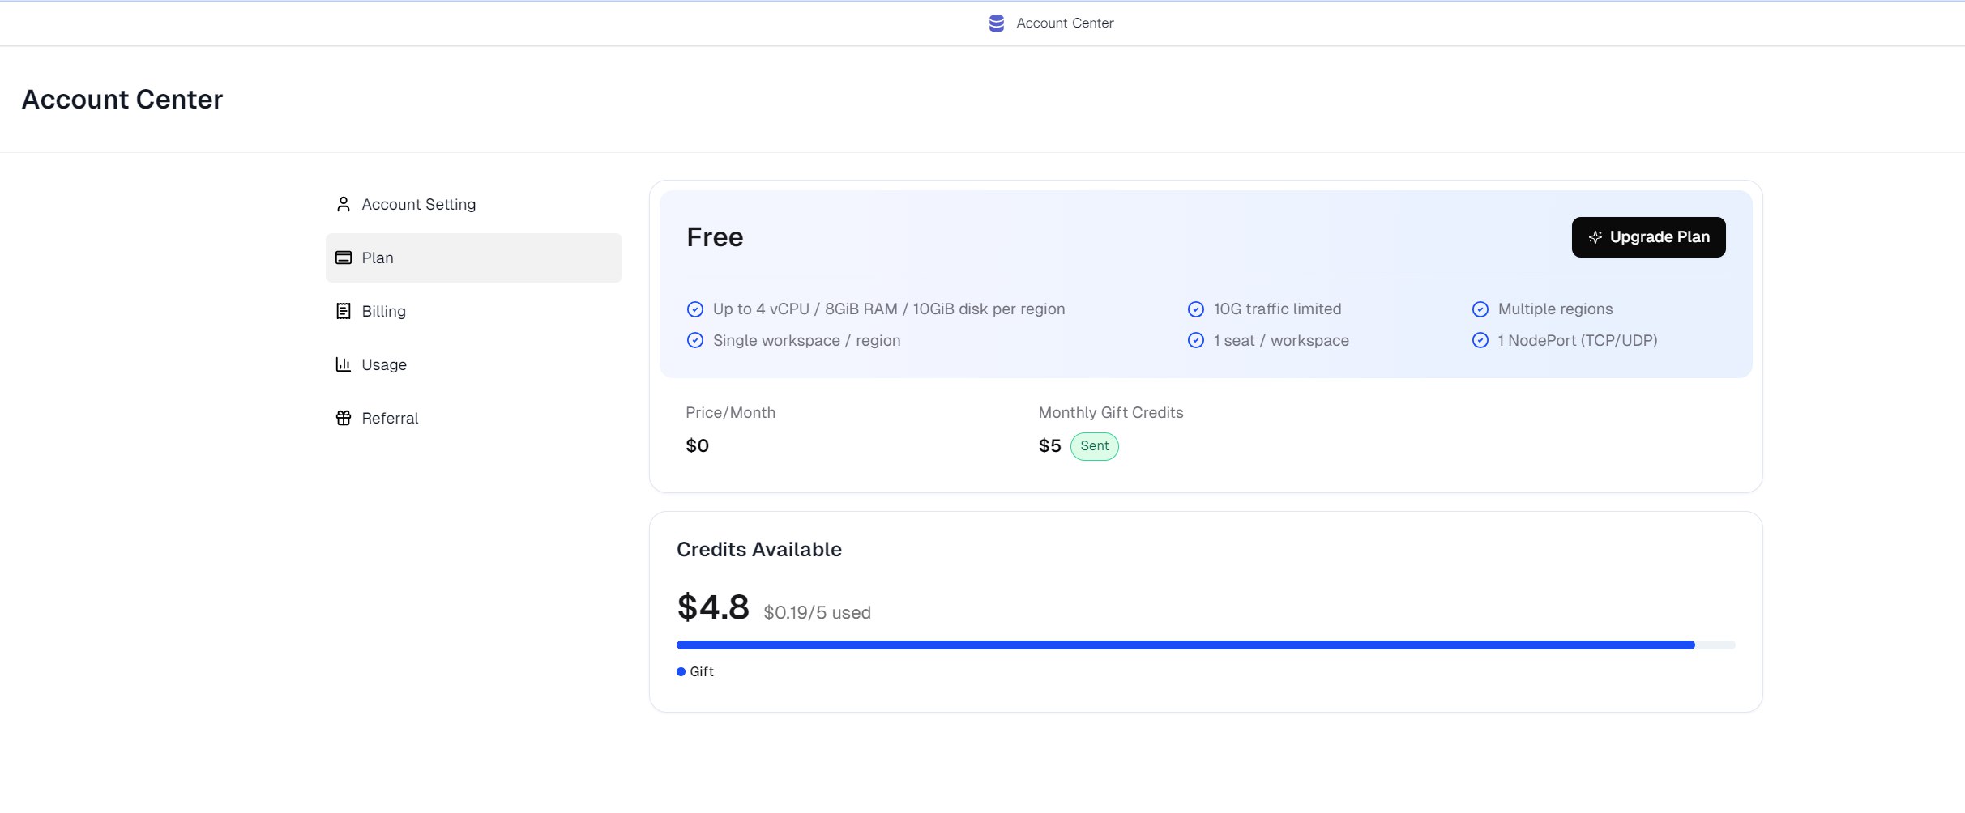
Task: Click check icon beside Multiple regions
Action: coord(1480,309)
